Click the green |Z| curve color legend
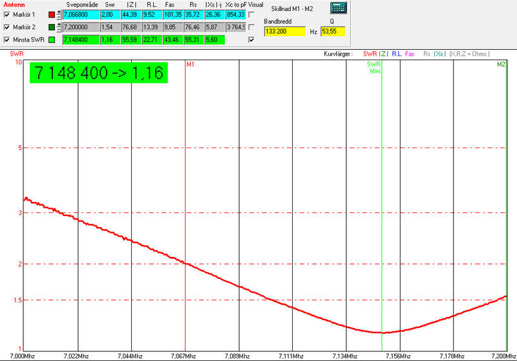 tap(383, 54)
